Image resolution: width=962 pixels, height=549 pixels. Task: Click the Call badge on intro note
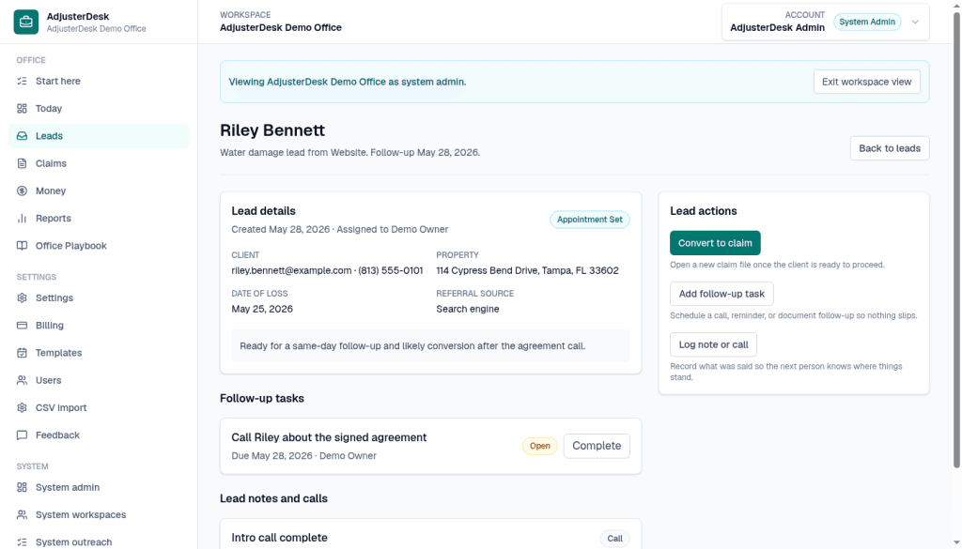coord(614,539)
